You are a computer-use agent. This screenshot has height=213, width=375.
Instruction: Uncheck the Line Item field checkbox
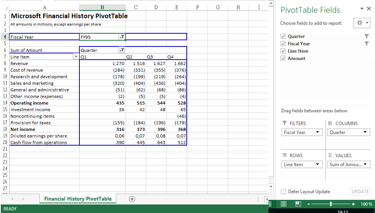pos(283,51)
